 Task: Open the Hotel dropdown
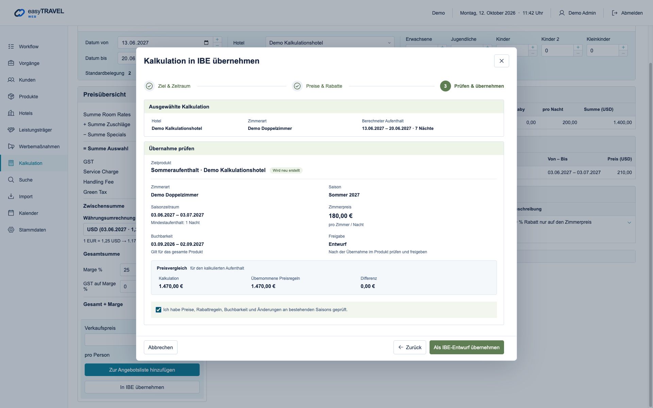click(x=330, y=42)
